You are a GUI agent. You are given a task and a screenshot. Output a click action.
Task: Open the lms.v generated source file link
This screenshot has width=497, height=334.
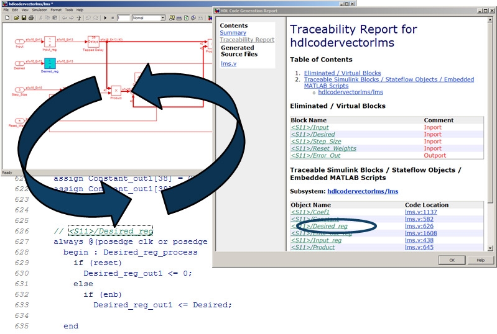tap(228, 63)
